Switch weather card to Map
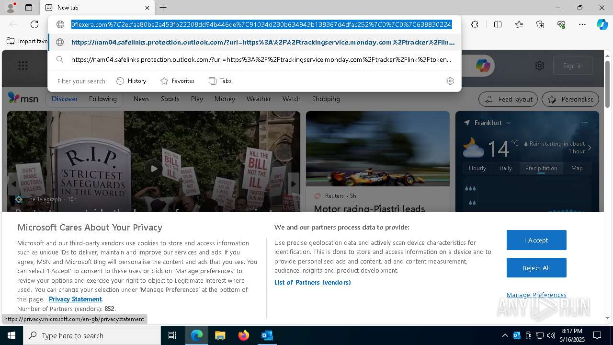The width and height of the screenshot is (613, 345). [x=577, y=168]
